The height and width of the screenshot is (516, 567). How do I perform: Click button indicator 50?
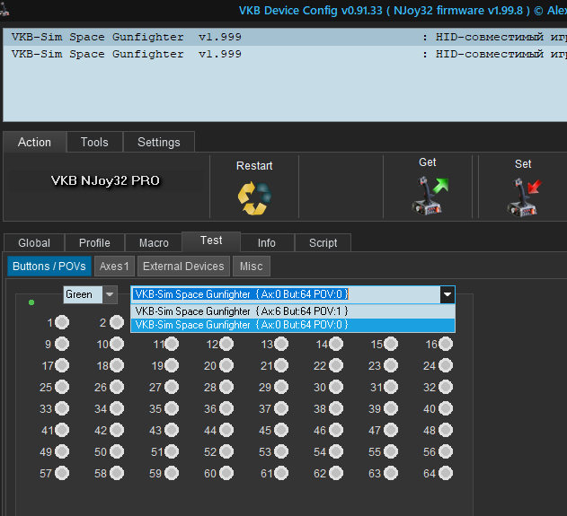(117, 451)
